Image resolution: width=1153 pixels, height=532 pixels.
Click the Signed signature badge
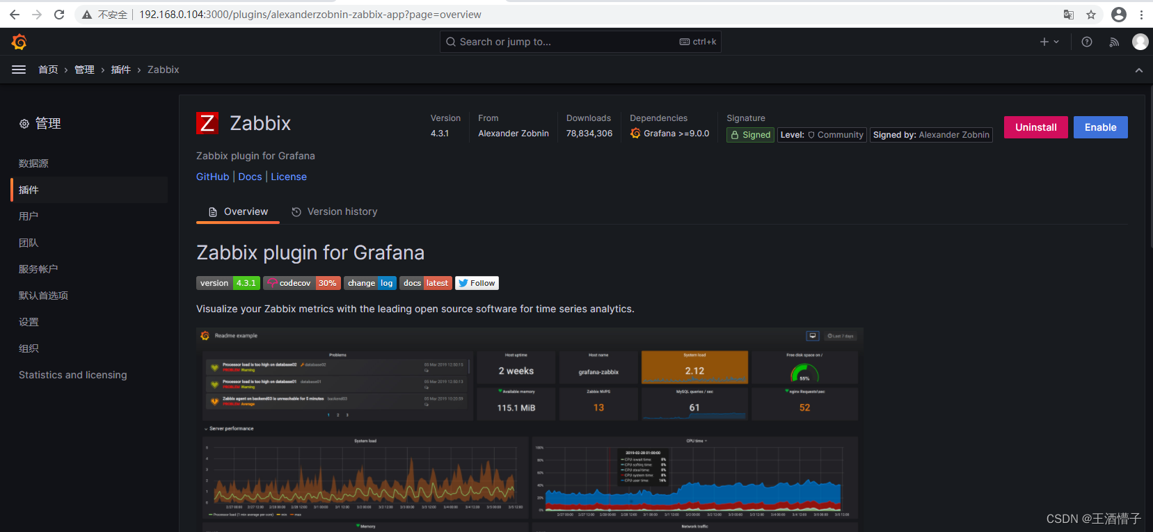pyautogui.click(x=750, y=135)
